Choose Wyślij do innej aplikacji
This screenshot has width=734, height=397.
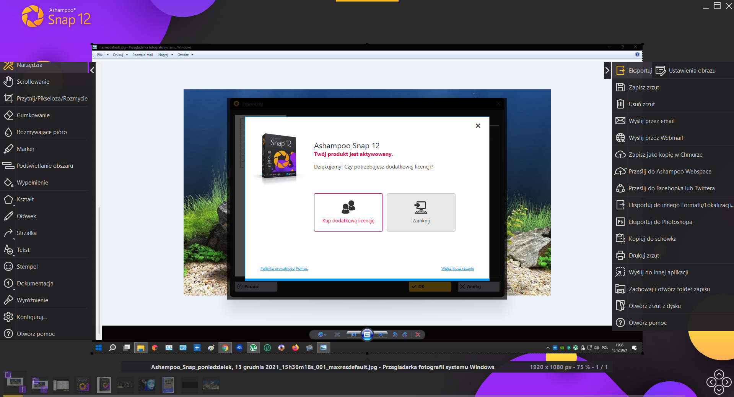pos(673,272)
